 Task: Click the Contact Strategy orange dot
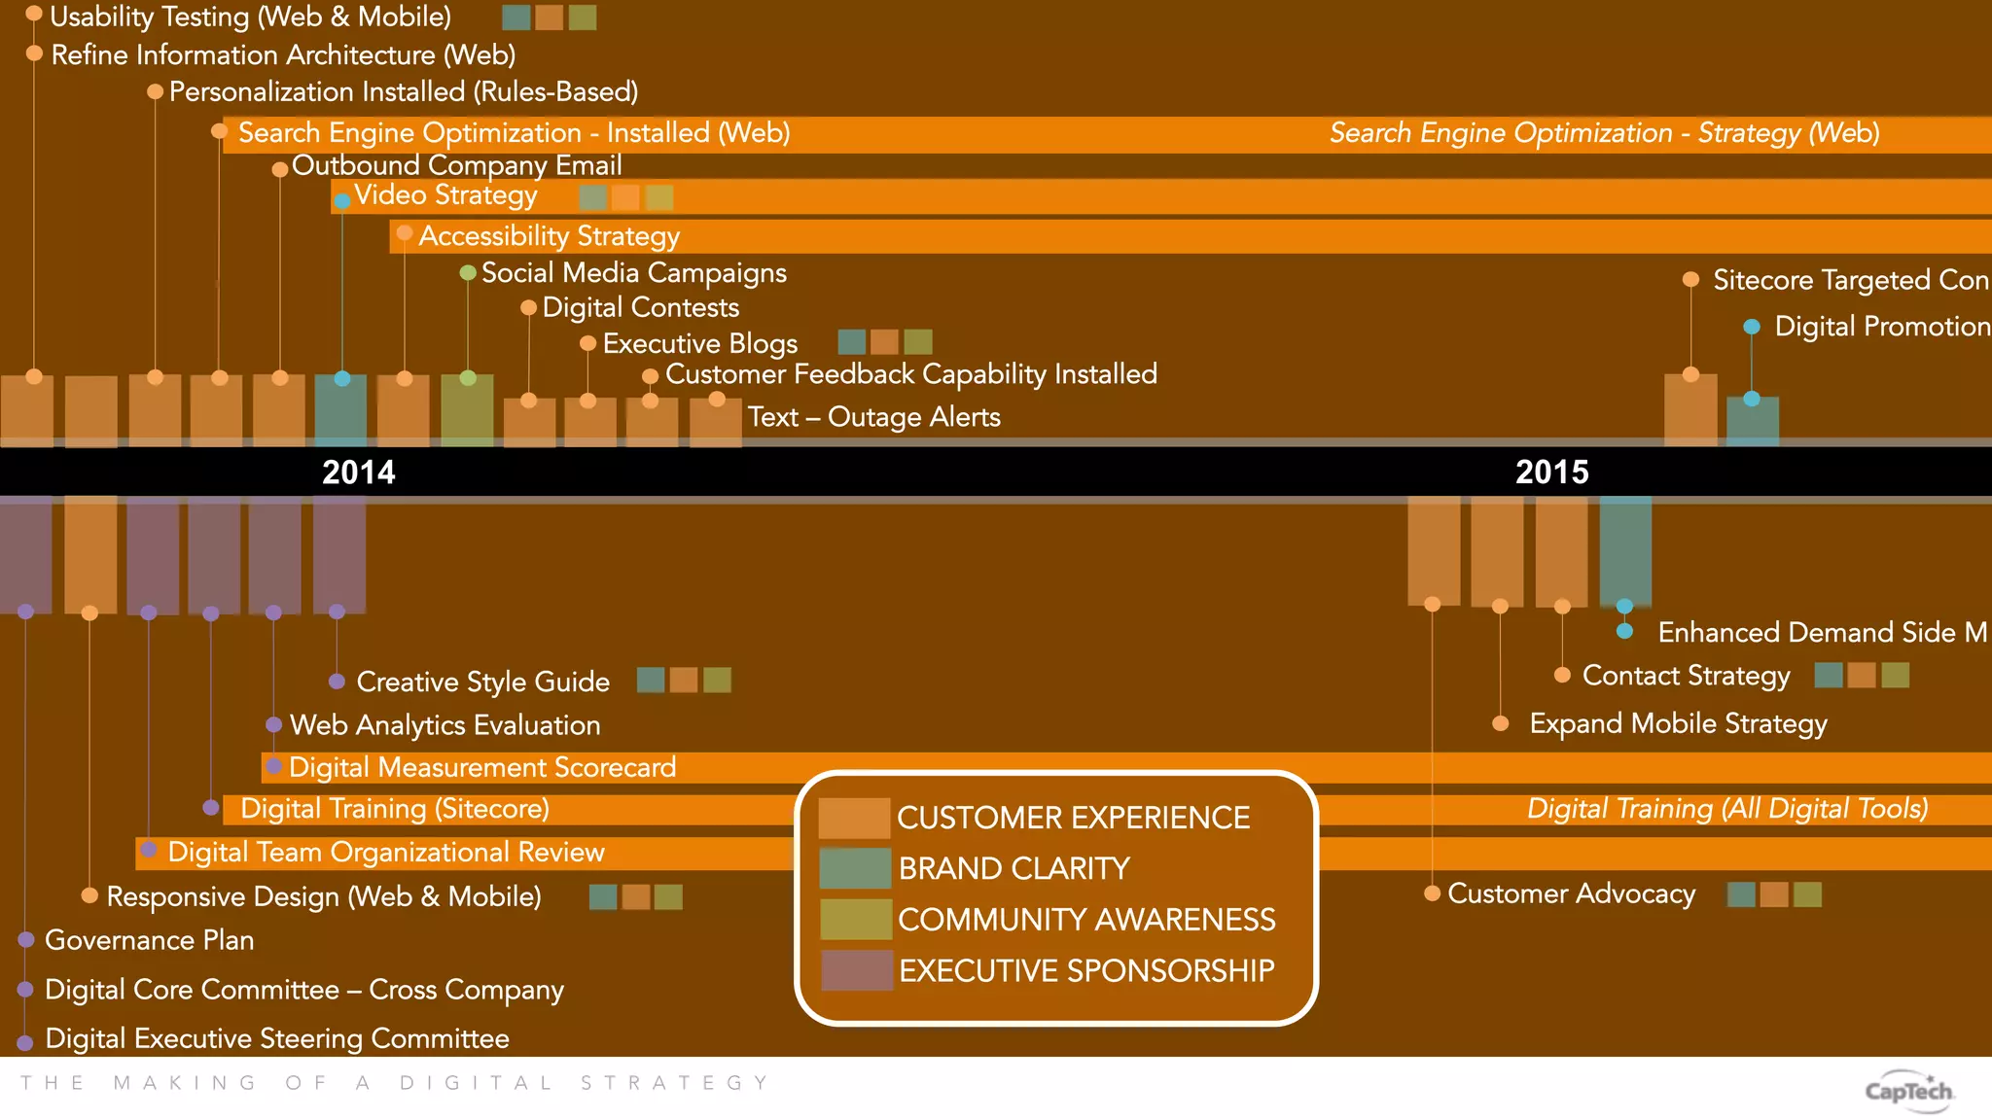(x=1562, y=675)
